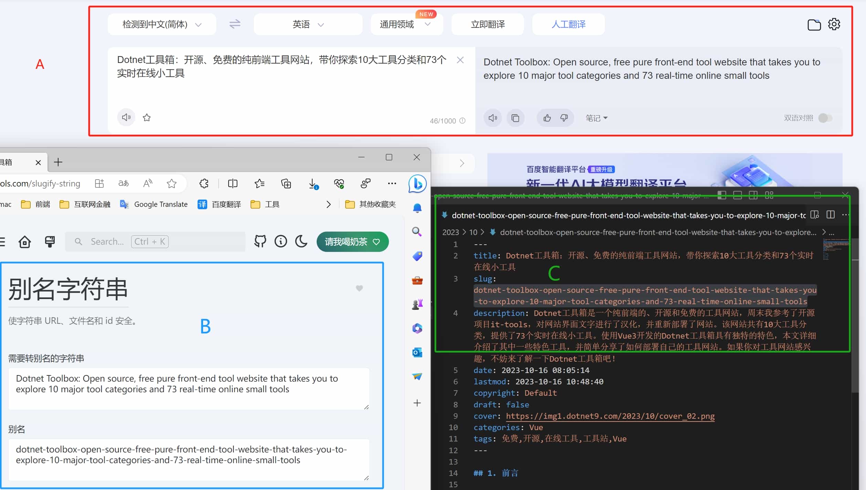The width and height of the screenshot is (866, 490).
Task: Open Baidu Translate settings gear
Action: coord(834,24)
